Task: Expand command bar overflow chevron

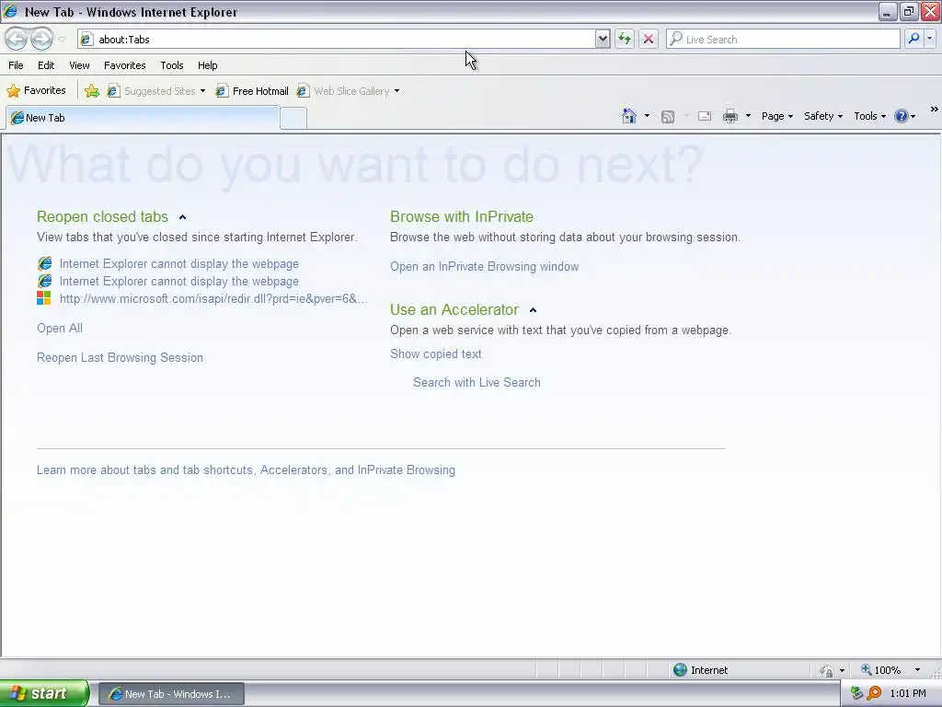Action: click(935, 110)
